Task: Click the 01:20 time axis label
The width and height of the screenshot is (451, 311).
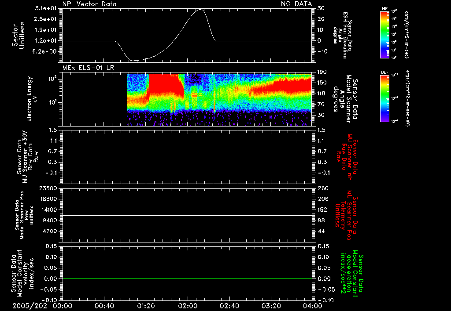Action: tap(146, 306)
